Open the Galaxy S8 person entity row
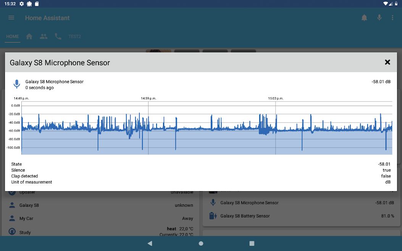 click(x=100, y=205)
